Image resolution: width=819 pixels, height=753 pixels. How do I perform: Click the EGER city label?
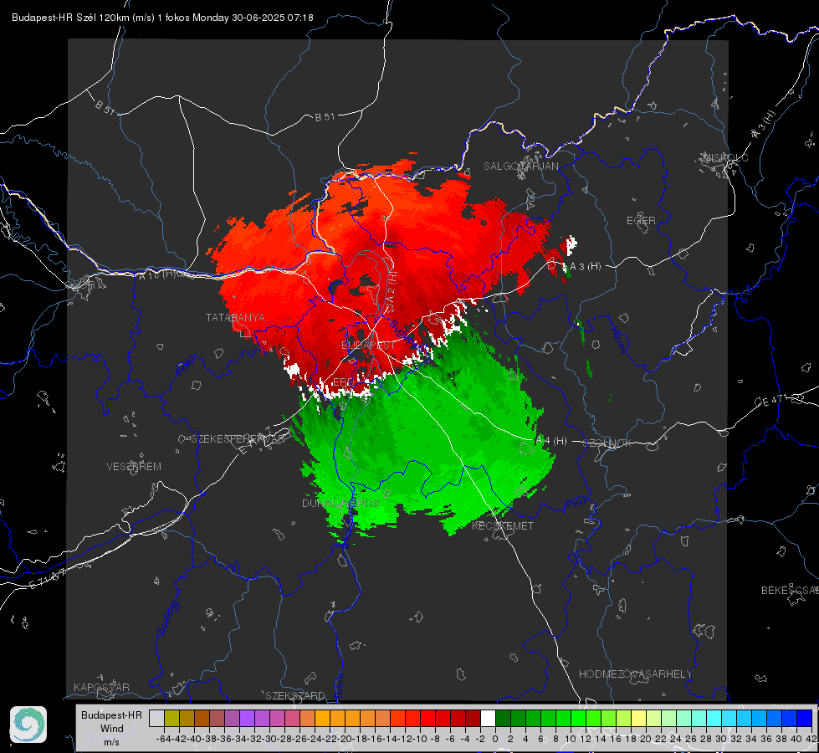click(x=641, y=221)
